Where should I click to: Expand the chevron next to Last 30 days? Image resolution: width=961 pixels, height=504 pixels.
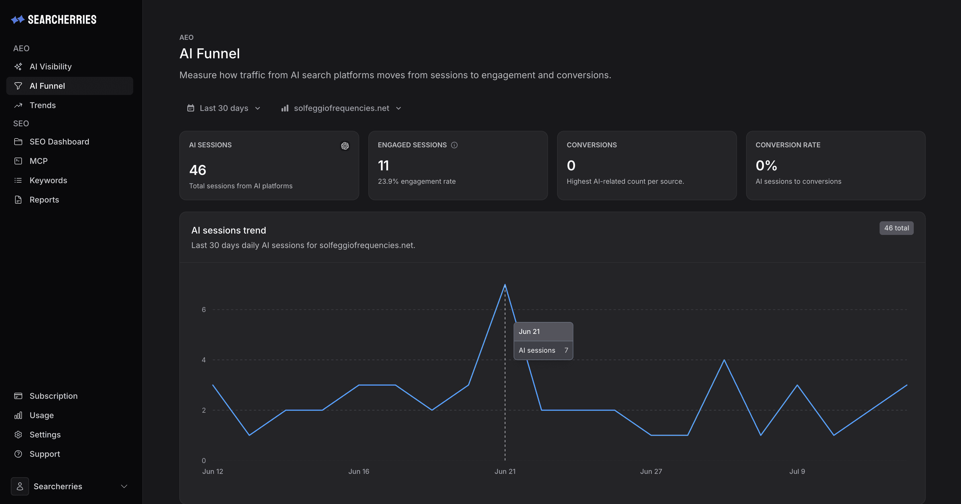pyautogui.click(x=257, y=108)
